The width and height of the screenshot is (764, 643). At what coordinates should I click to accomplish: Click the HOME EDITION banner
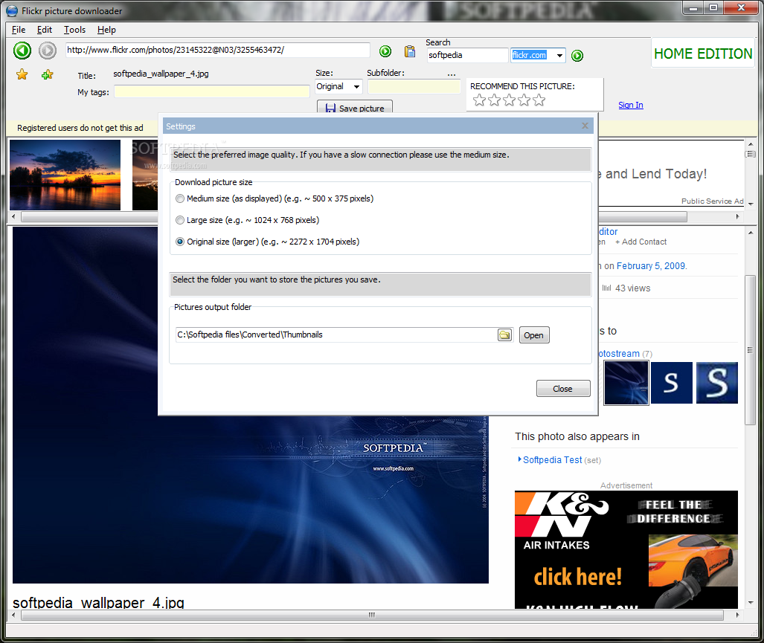point(702,53)
